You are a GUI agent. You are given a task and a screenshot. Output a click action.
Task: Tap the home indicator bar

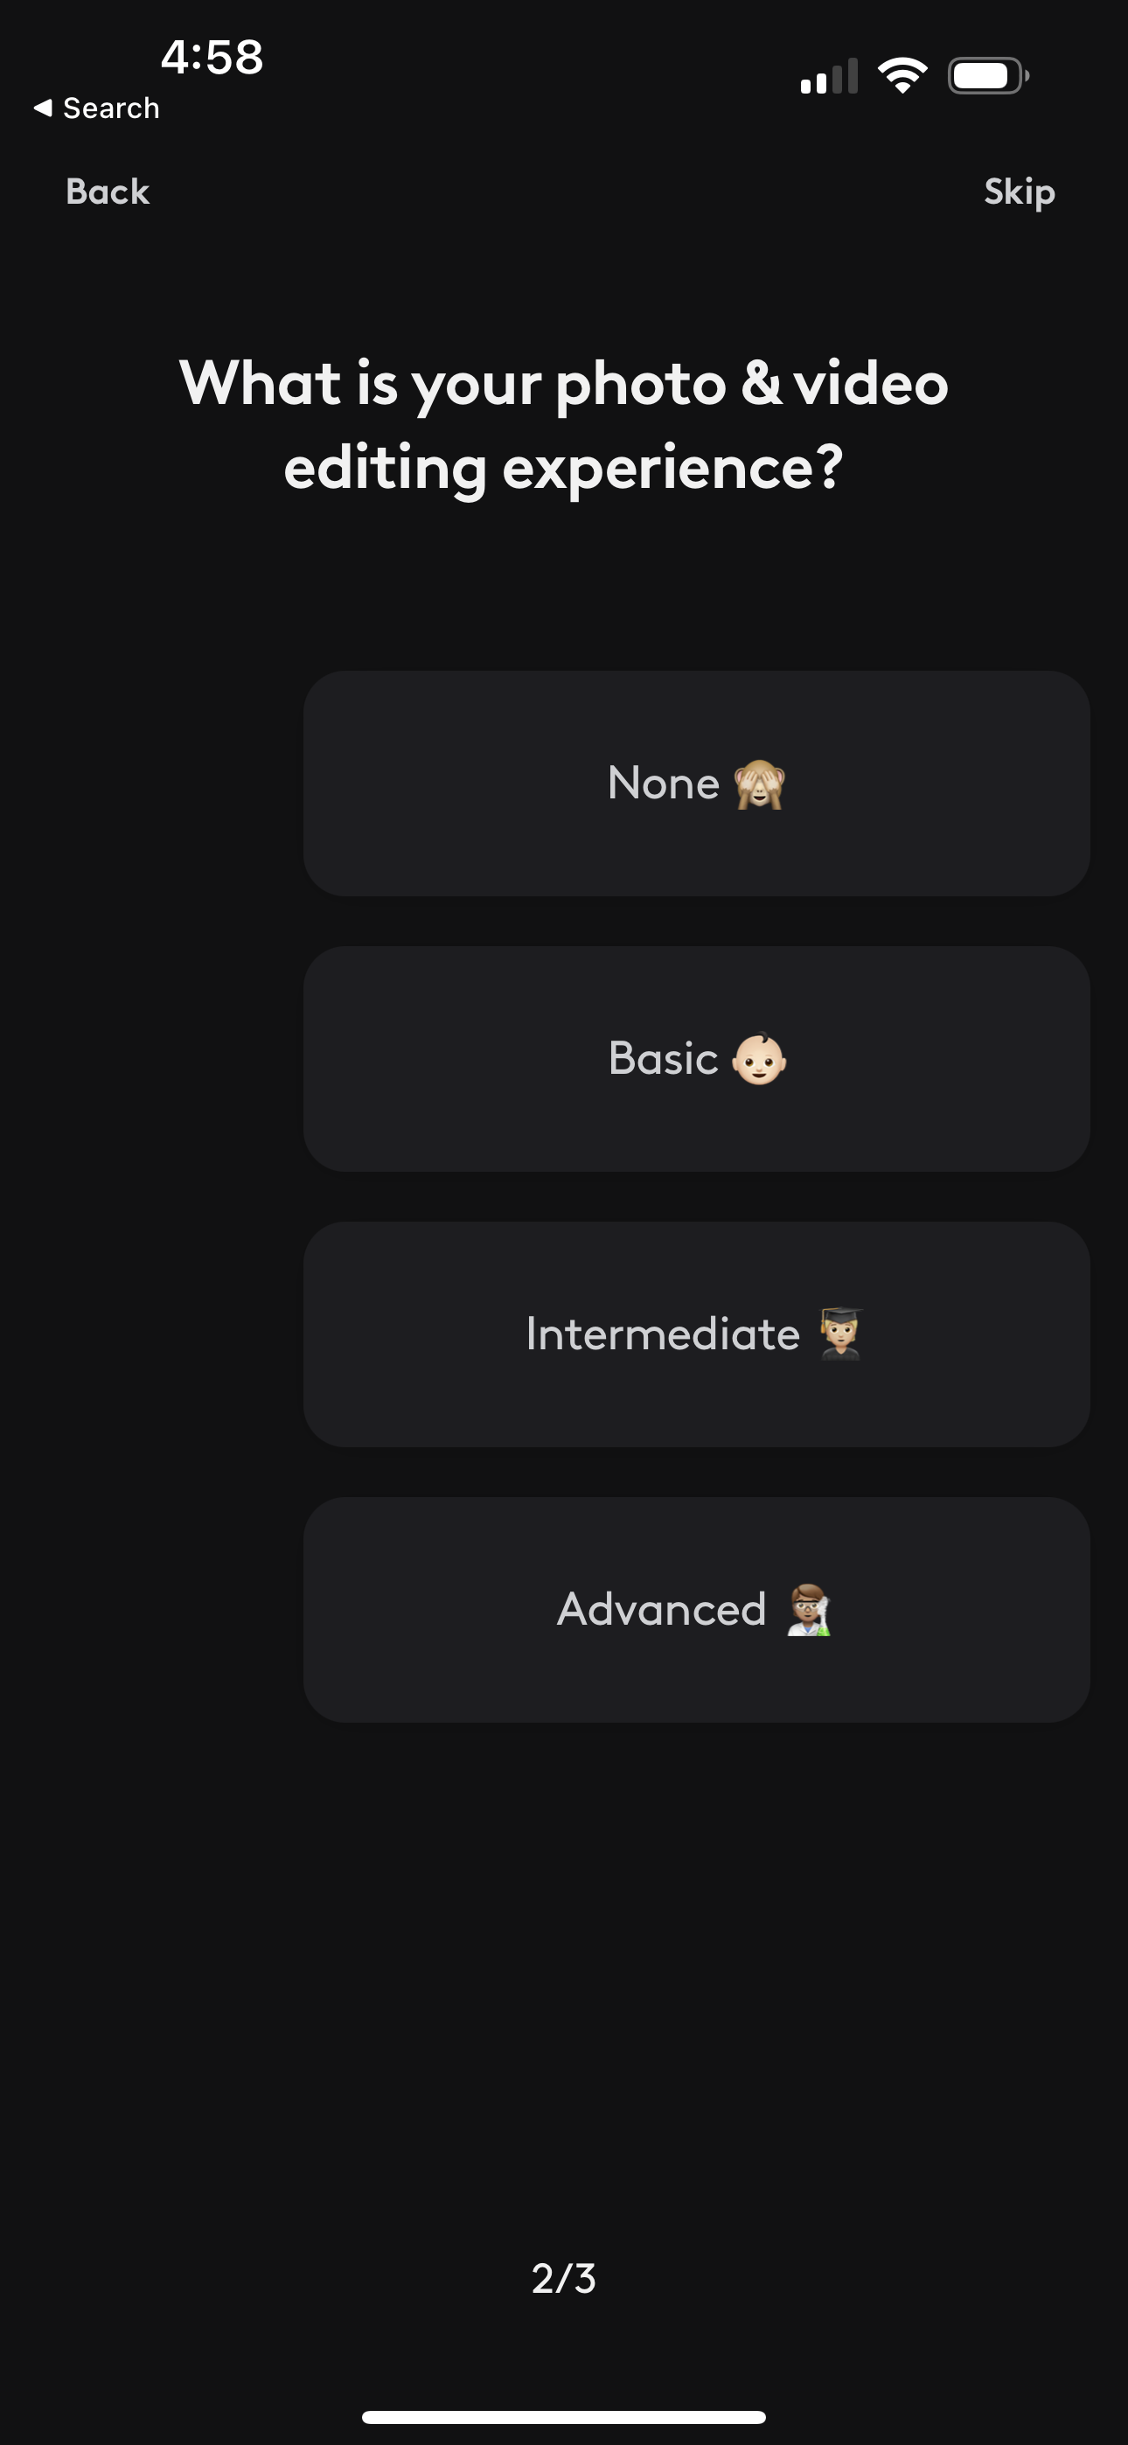(x=564, y=2416)
